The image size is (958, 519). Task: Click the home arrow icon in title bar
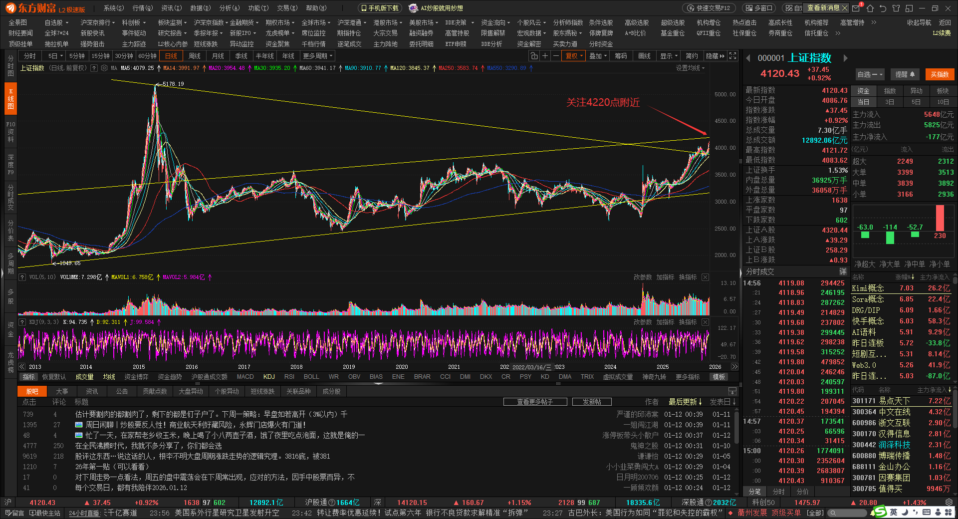coord(870,8)
